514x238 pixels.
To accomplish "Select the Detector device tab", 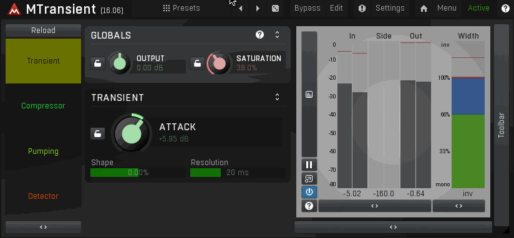I will tap(43, 196).
